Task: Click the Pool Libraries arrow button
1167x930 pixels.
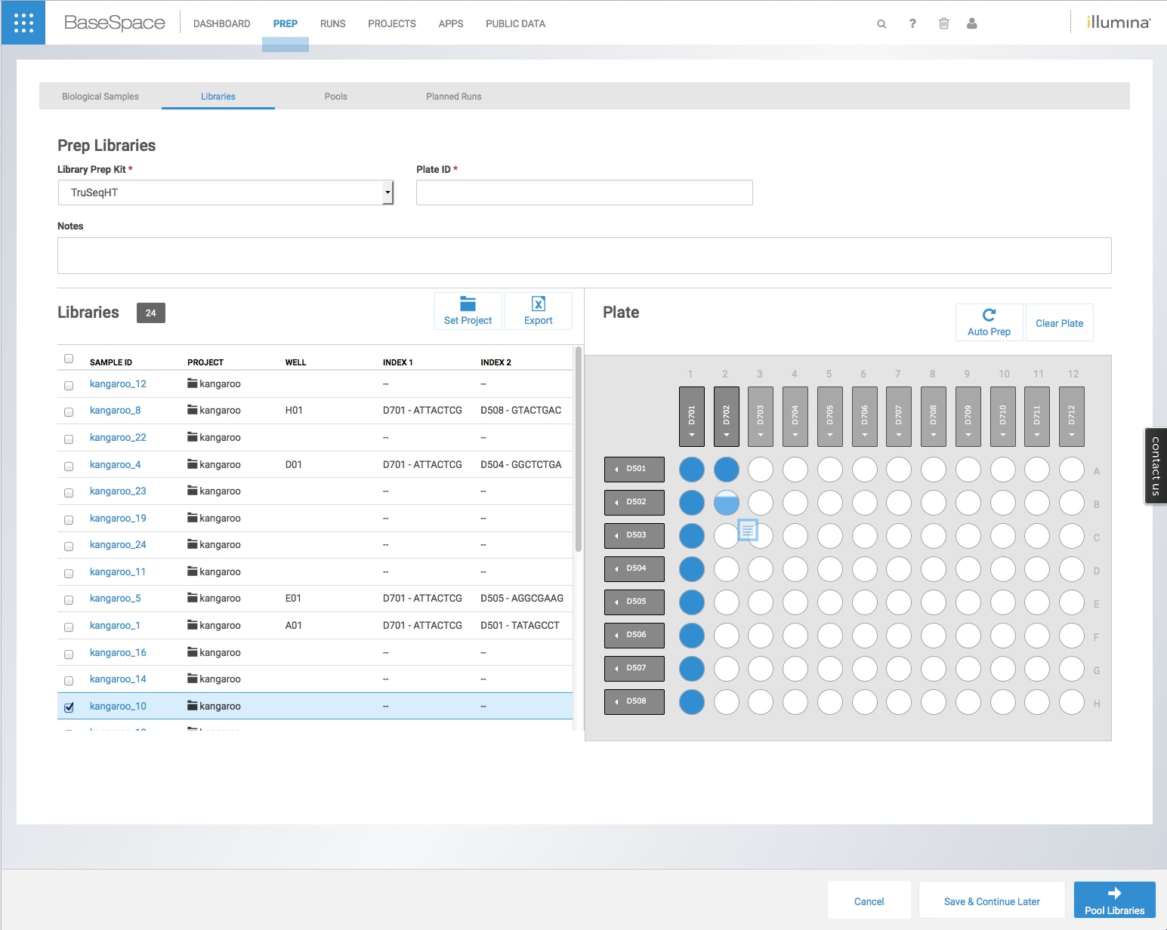Action: coord(1115,900)
